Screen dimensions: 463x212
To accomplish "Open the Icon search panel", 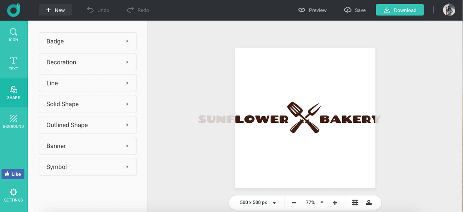I will (14, 35).
